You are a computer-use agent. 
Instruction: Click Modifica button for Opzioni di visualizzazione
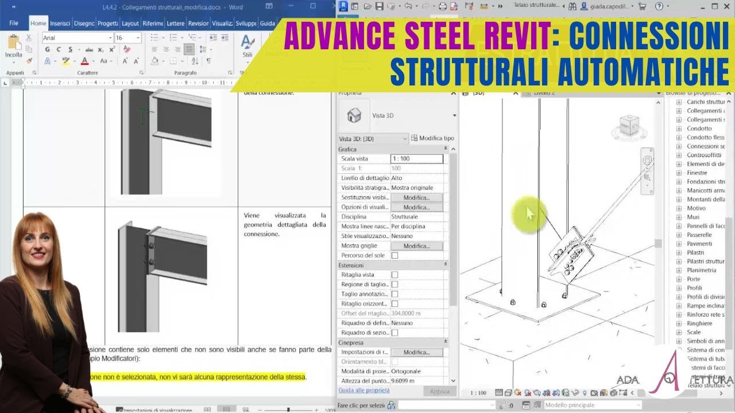tap(417, 207)
